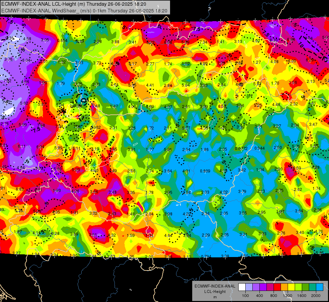Click the wind shear value 1.87
The image size is (329, 302).
[18, 232]
